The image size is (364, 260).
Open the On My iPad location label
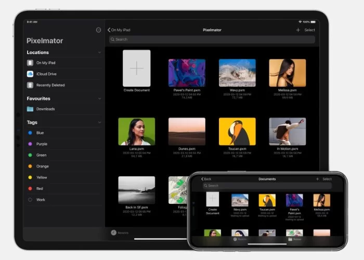pos(46,63)
